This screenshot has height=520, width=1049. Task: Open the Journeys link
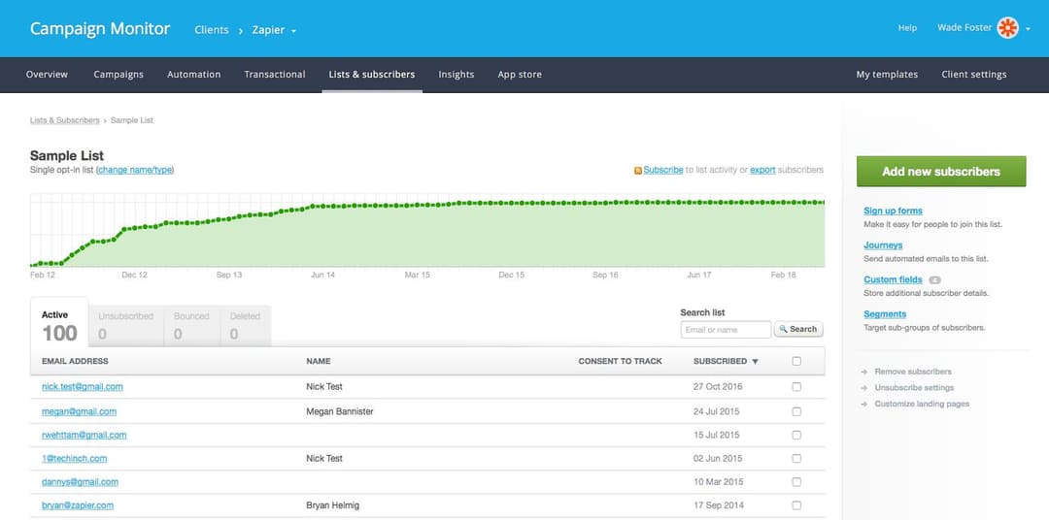click(883, 245)
